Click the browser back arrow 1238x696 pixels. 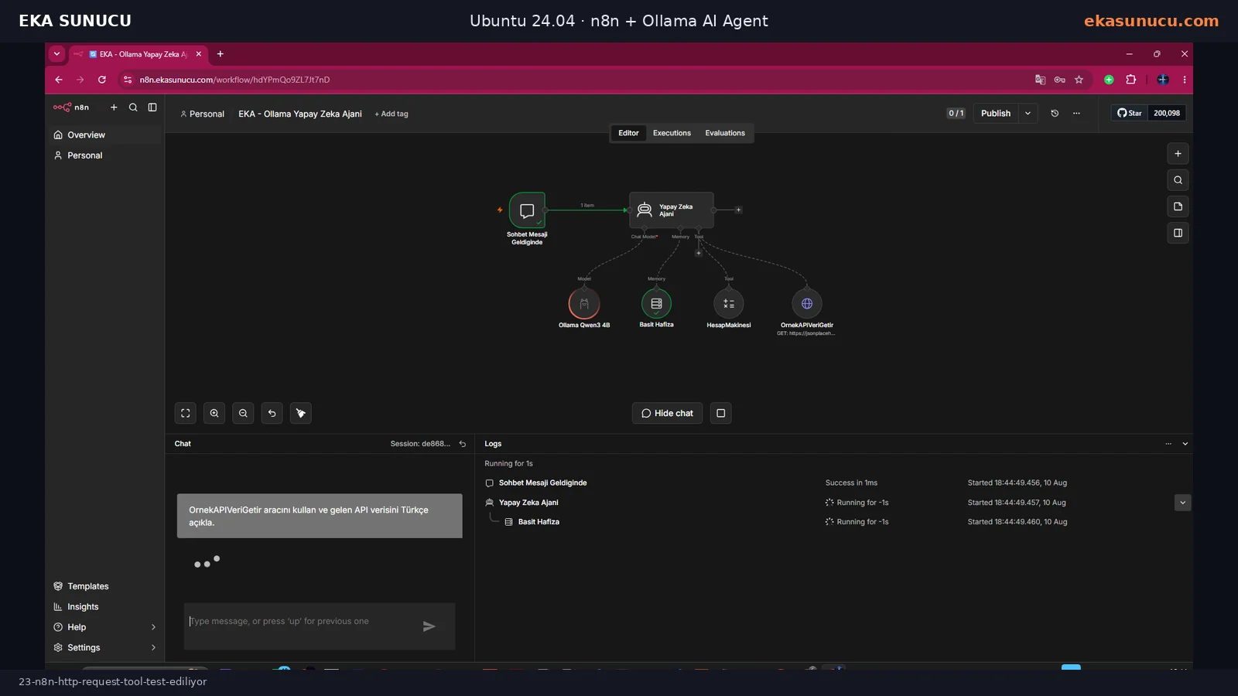click(x=59, y=80)
